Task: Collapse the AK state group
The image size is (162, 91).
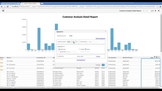Action: coord(1,59)
